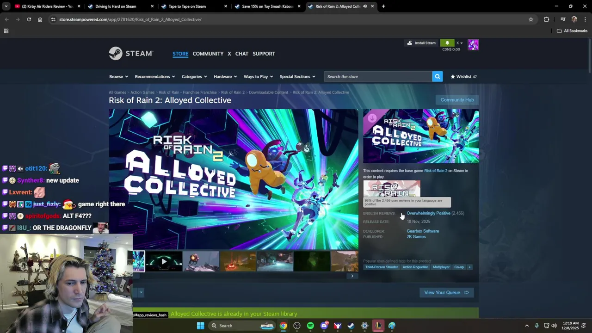Open Spotify from the taskbar

(310, 326)
